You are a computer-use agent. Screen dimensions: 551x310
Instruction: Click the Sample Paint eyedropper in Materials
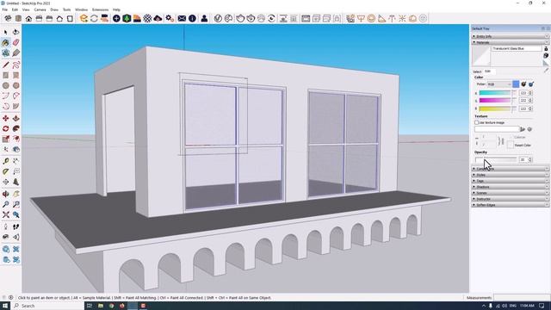tap(546, 71)
